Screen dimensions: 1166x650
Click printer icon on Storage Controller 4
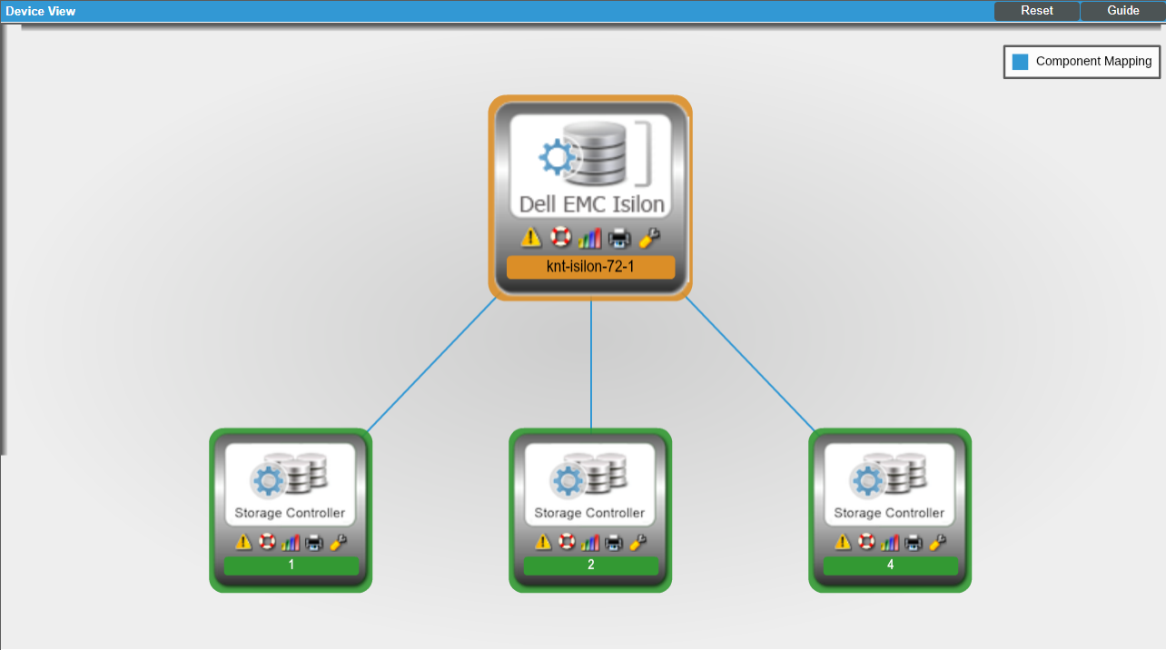914,542
